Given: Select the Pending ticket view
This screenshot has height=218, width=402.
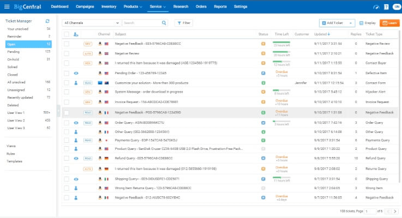Looking at the screenshot, I should (28, 52).
